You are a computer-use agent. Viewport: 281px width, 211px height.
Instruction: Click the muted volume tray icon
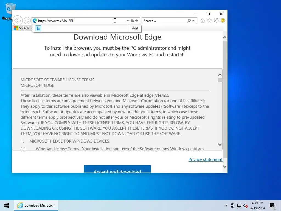246,206
